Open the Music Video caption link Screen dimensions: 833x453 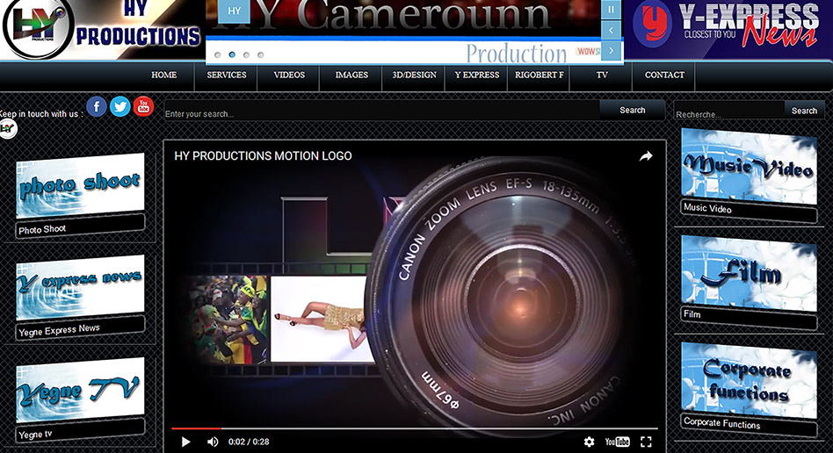click(x=707, y=208)
